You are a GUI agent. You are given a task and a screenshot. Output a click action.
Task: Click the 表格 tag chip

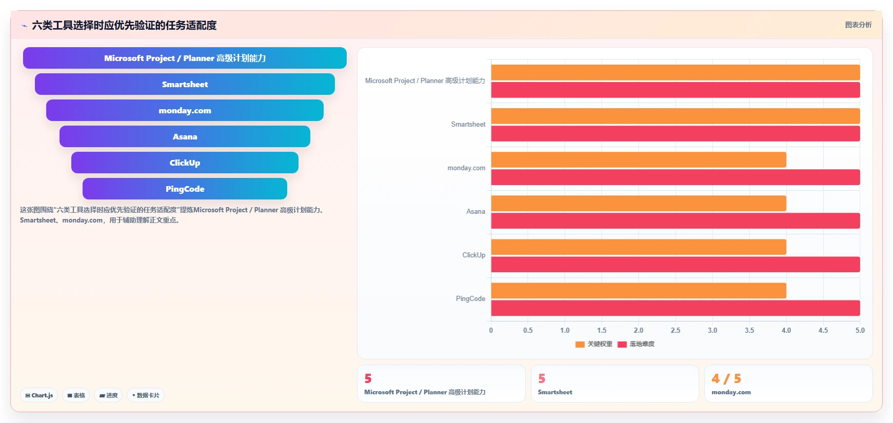[76, 395]
